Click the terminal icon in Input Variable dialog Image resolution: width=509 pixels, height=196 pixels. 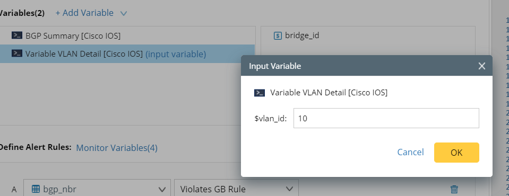tap(260, 93)
